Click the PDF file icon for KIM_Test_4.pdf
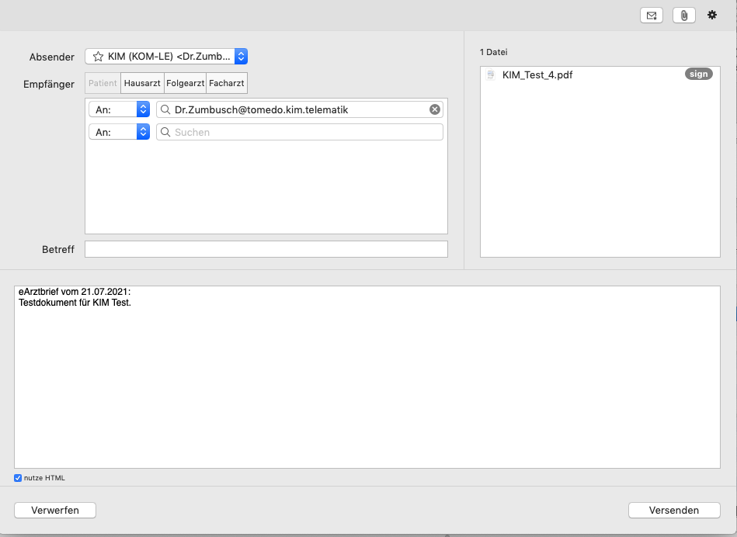 pos(491,74)
